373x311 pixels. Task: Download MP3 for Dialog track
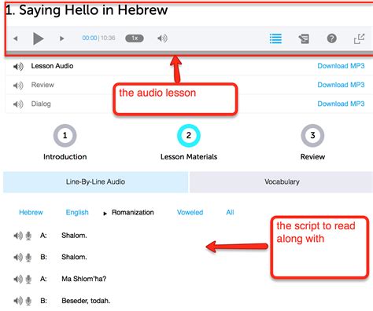click(x=341, y=104)
